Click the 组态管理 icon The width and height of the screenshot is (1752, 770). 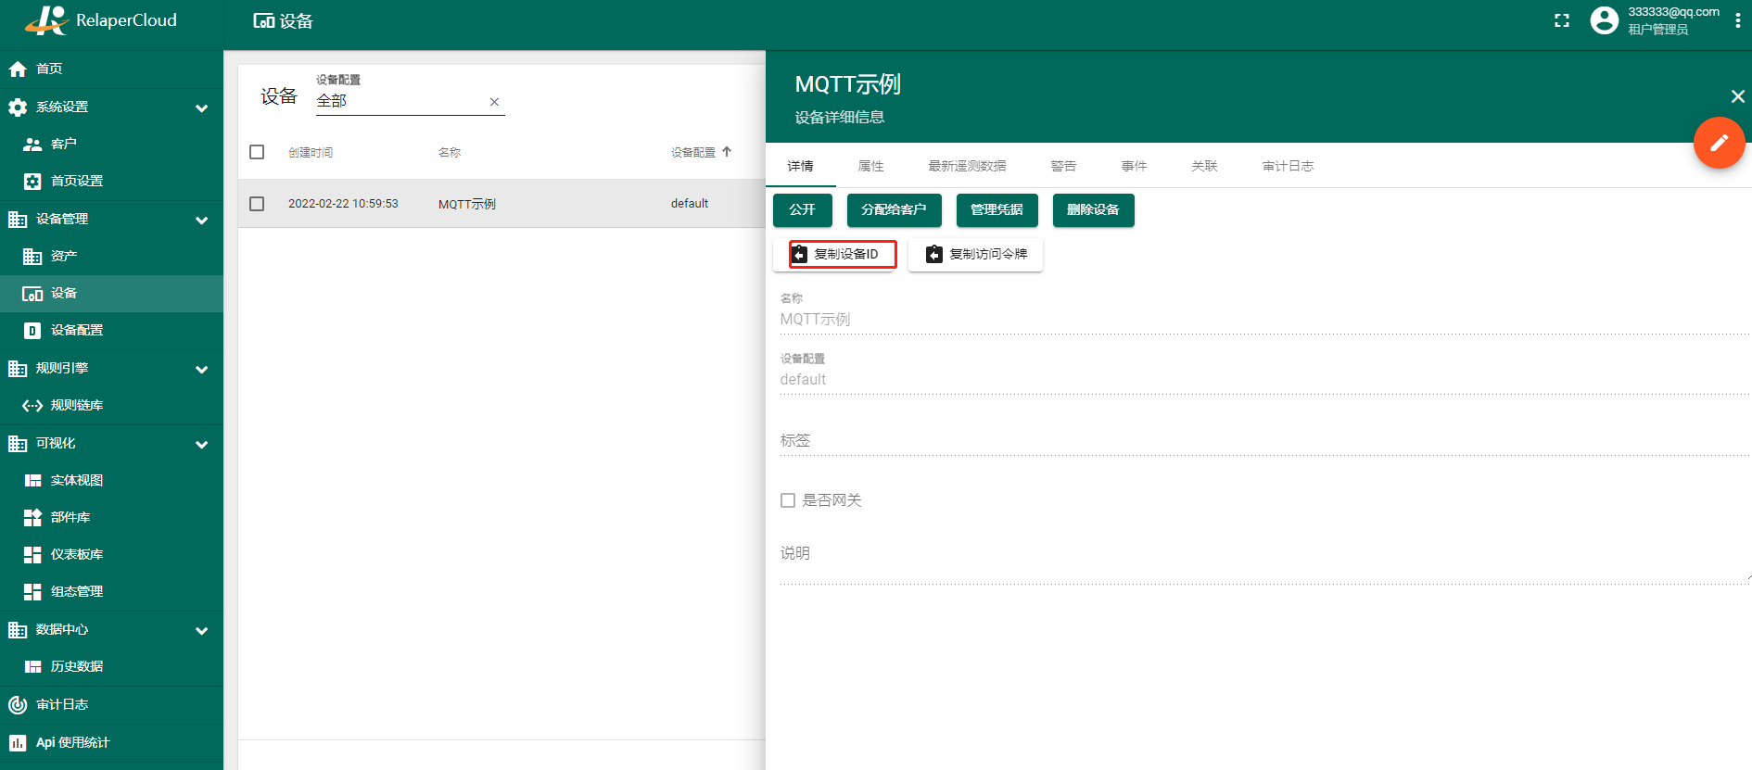coord(32,591)
